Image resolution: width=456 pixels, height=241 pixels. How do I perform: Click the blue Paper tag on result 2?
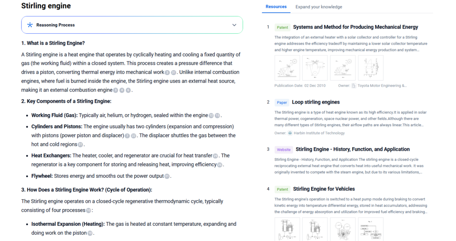coord(282,103)
